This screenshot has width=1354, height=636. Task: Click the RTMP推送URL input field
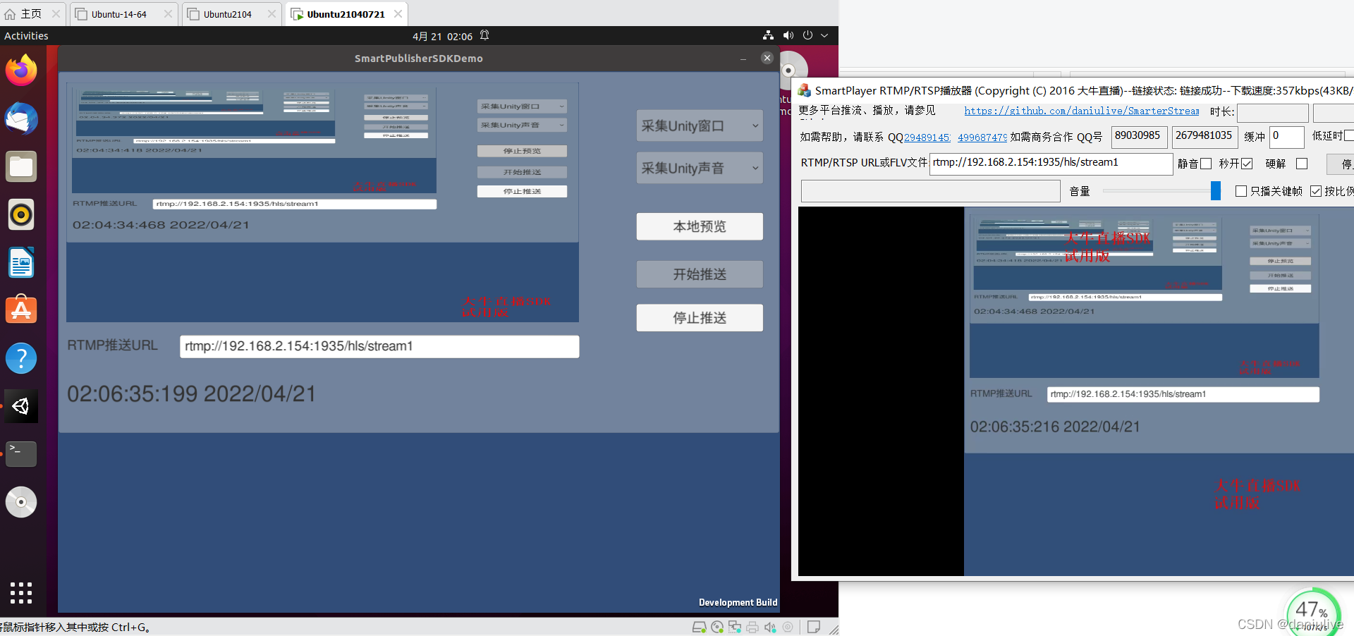379,346
